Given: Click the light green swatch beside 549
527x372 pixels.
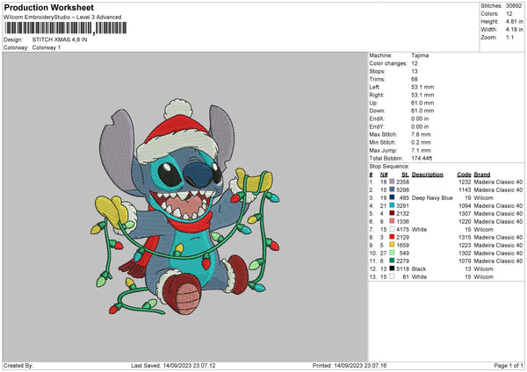Looking at the screenshot, I should 392,253.
